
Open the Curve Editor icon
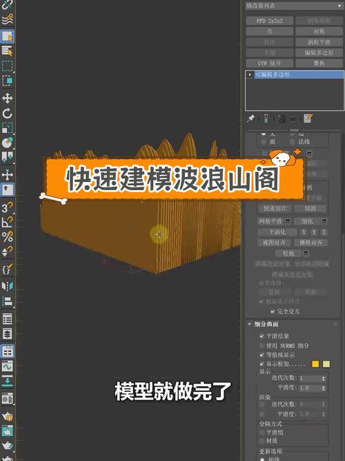pyautogui.click(x=8, y=366)
